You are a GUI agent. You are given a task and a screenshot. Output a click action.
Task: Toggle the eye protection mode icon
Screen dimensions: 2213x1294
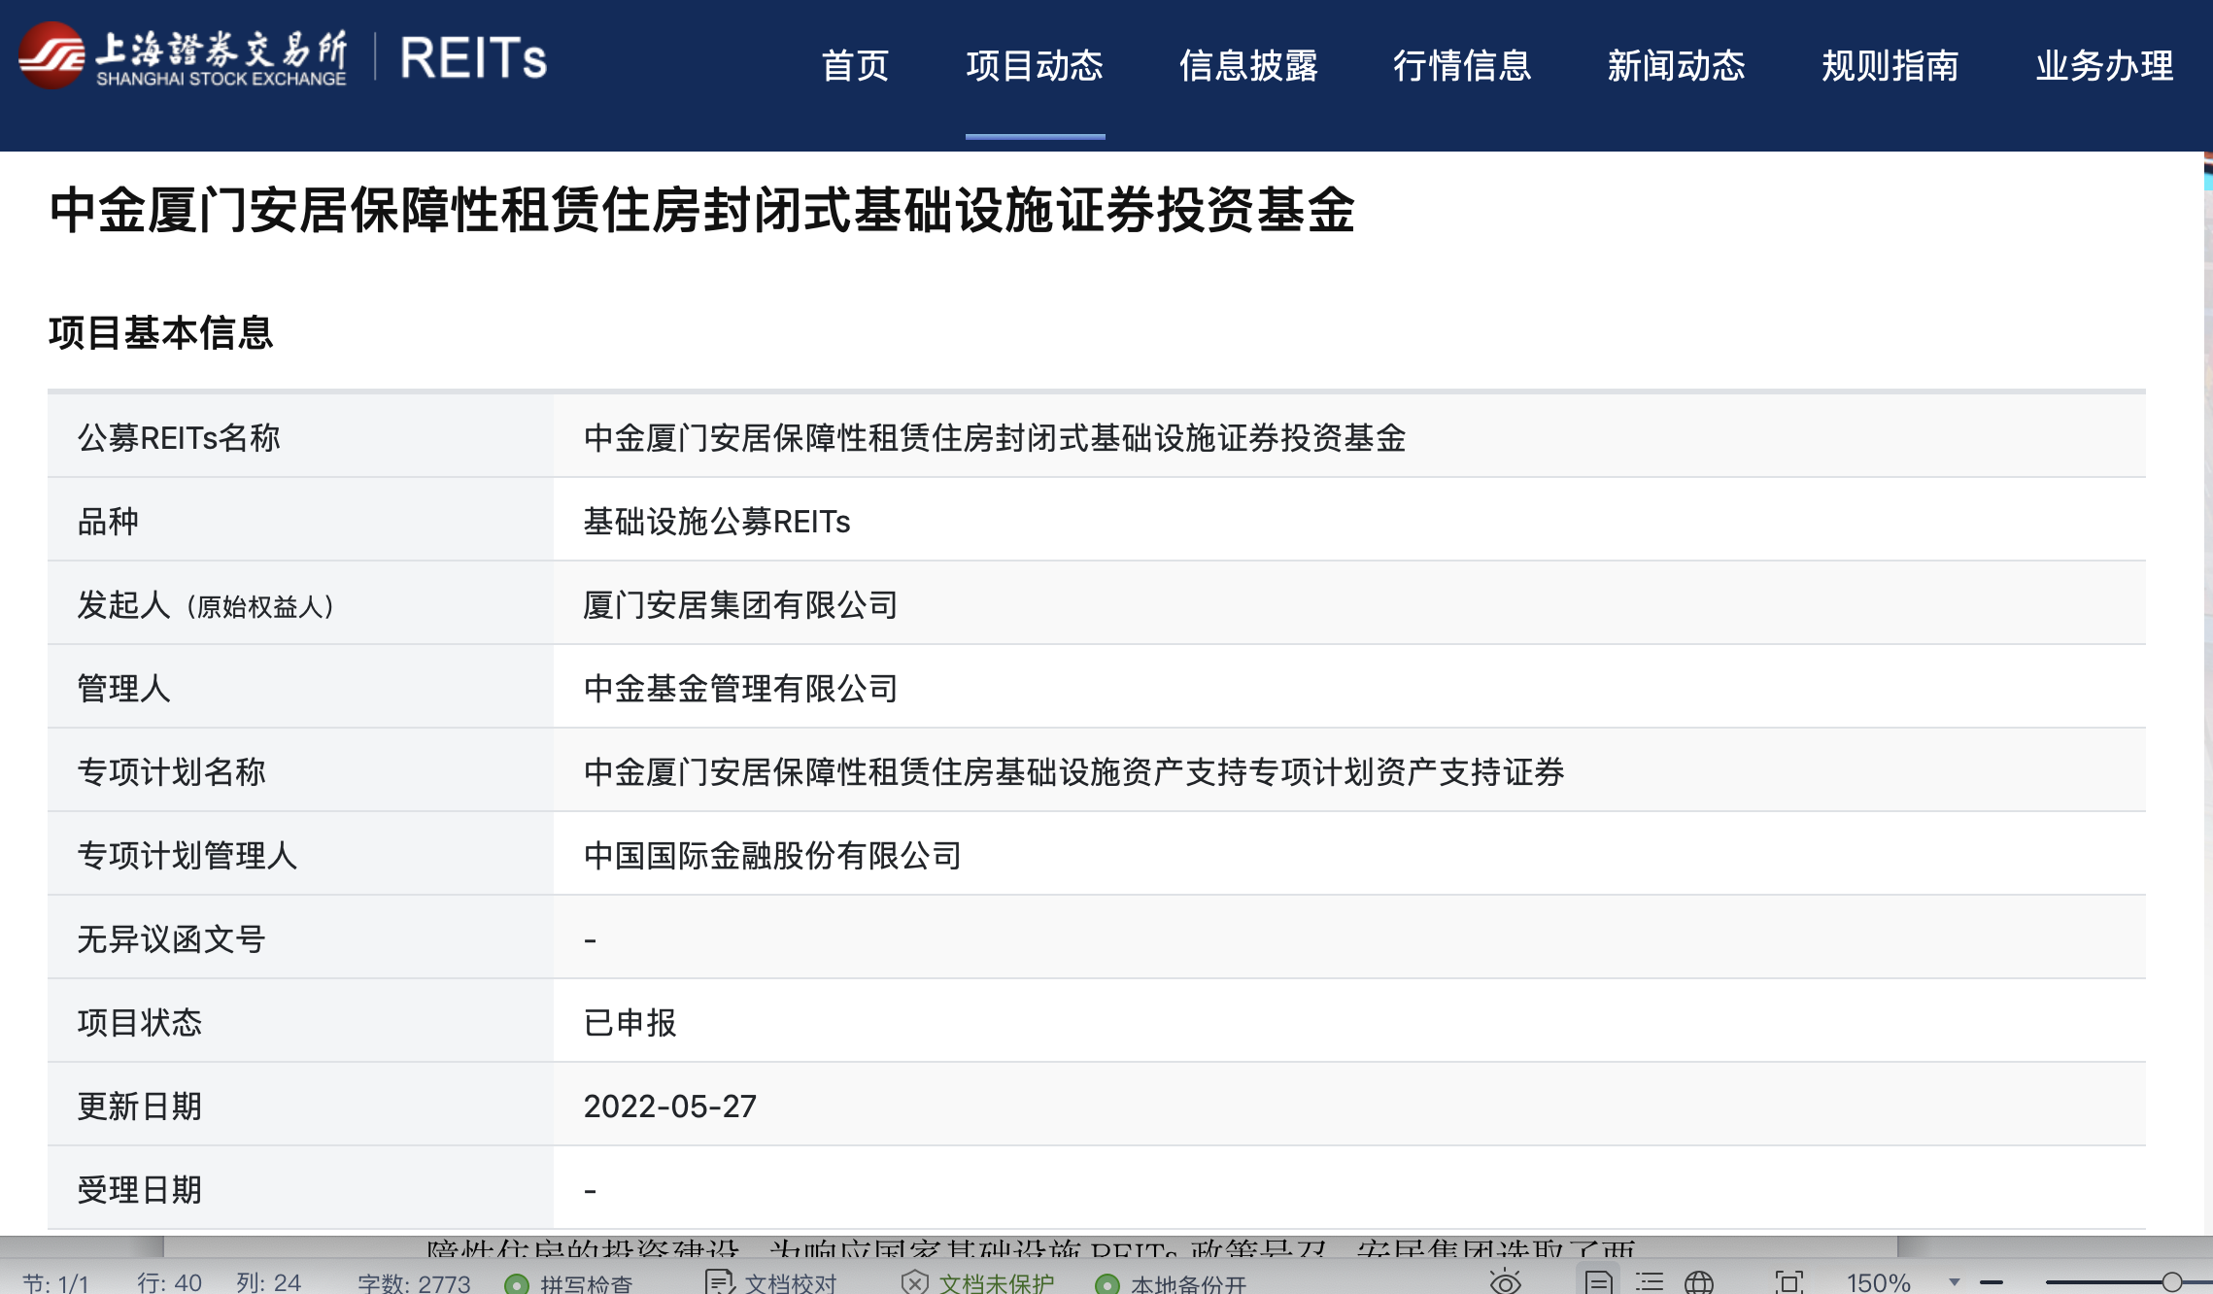[1505, 1282]
